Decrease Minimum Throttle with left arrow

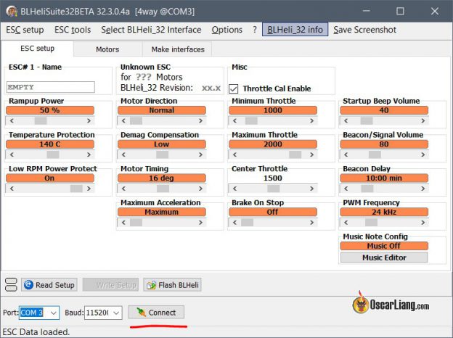235,120
